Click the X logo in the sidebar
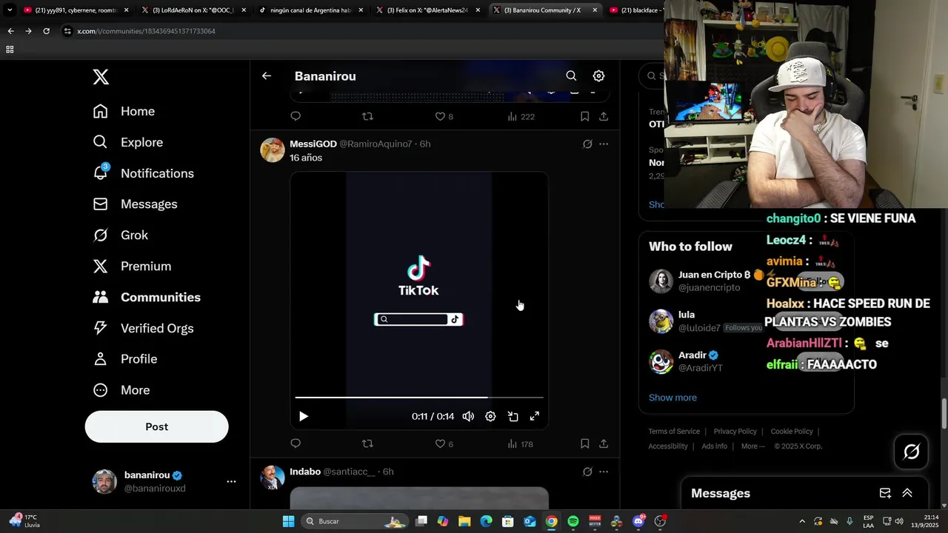 (x=101, y=76)
